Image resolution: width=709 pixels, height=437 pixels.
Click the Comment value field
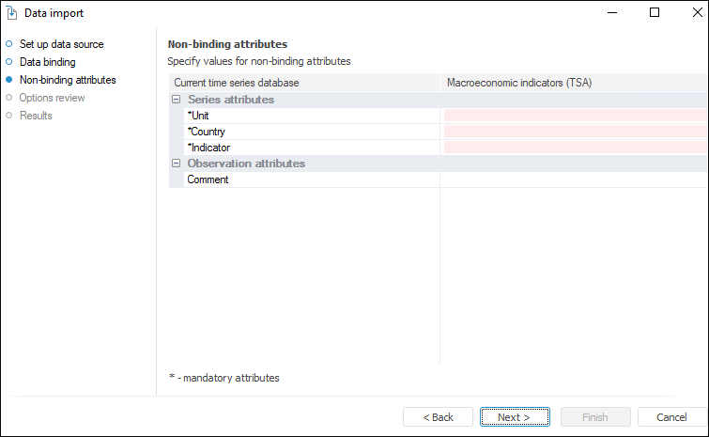click(x=575, y=179)
